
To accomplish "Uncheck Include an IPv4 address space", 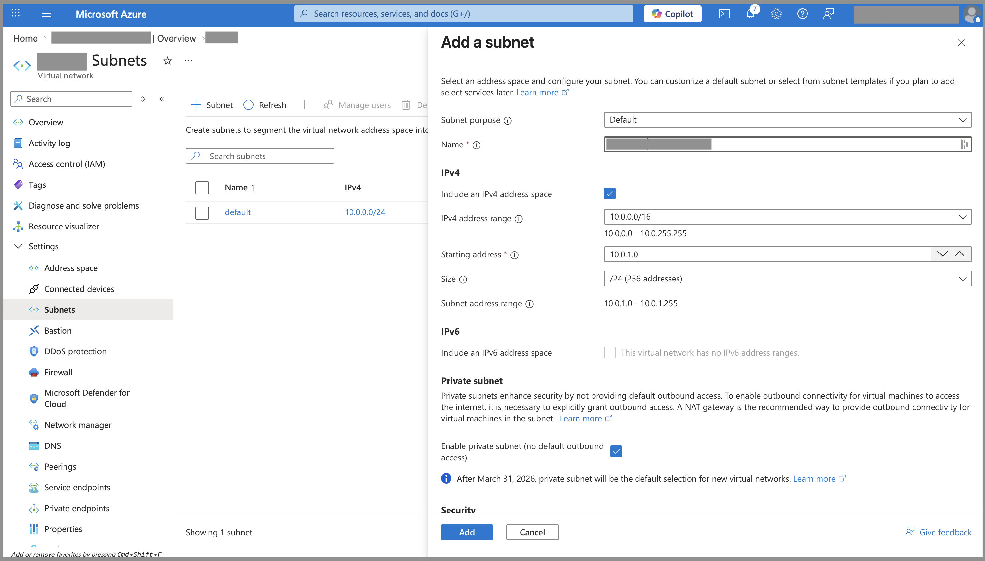I will tap(609, 193).
